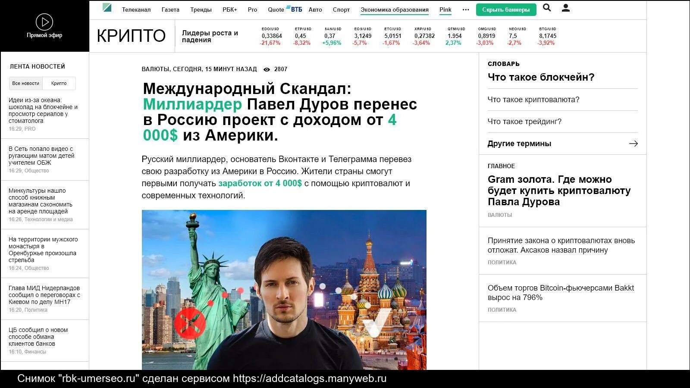This screenshot has height=388, width=690.
Task: Click the green Миллиардер headline word
Action: tap(192, 104)
